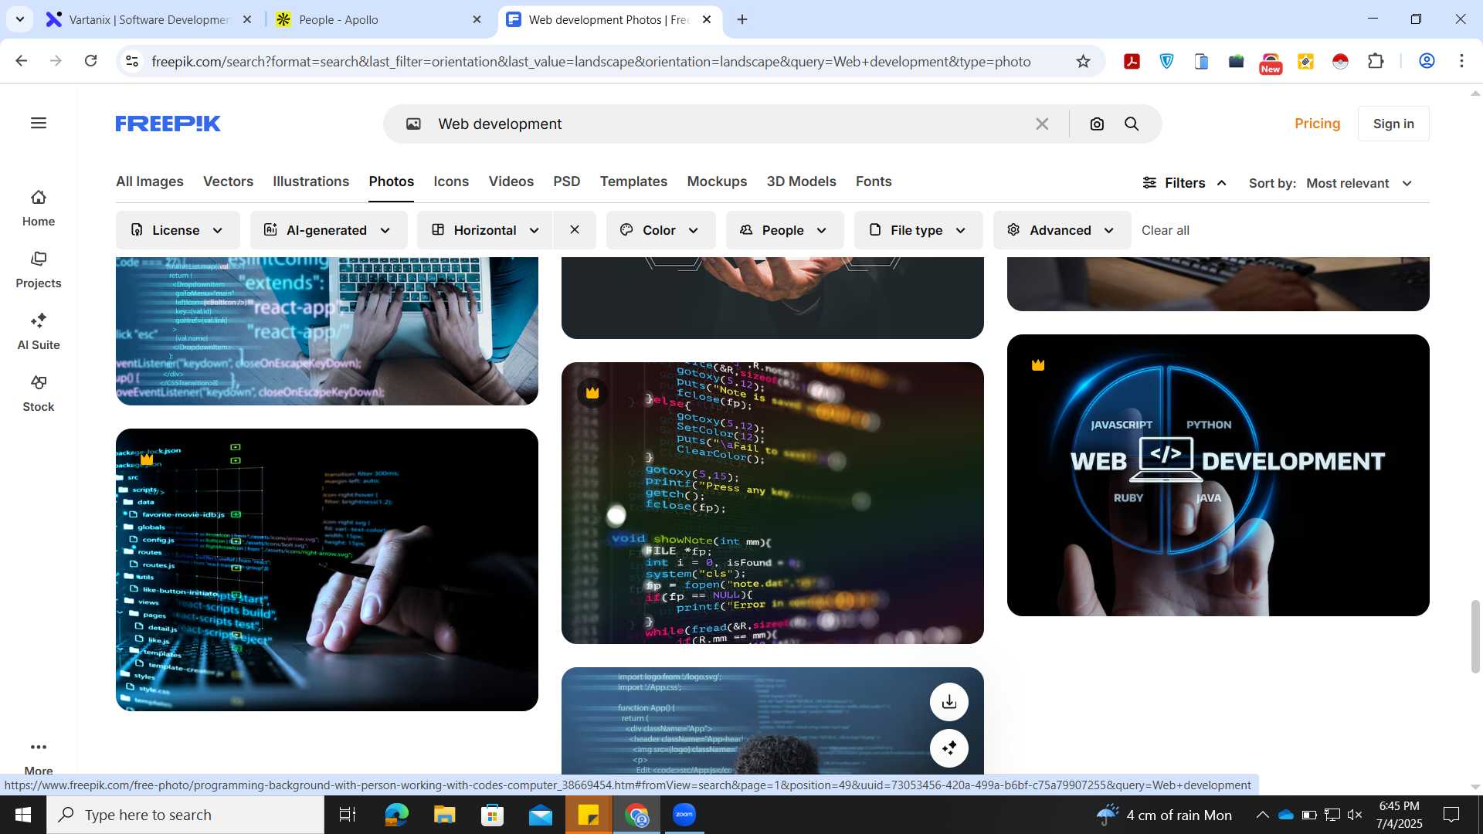Click the Sign in button

coord(1393,124)
